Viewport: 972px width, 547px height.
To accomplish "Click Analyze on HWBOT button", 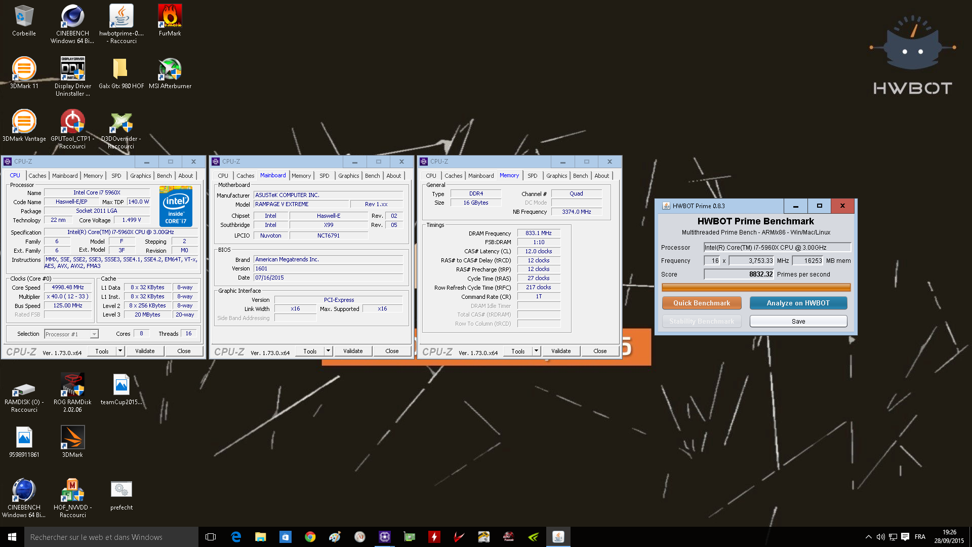I will coord(798,303).
